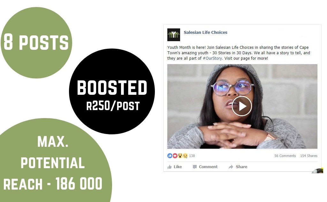Open the 154 Shares link
This screenshot has height=202, width=327.
[309, 156]
